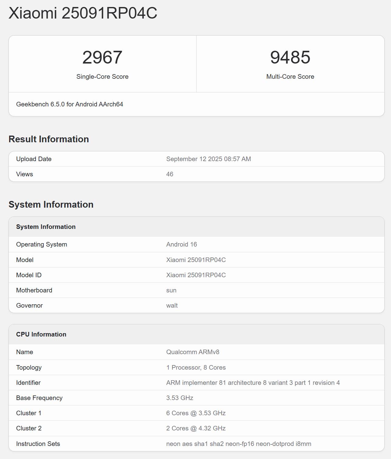Click the ARM implementer identifier value
391x459 pixels.
(x=253, y=383)
